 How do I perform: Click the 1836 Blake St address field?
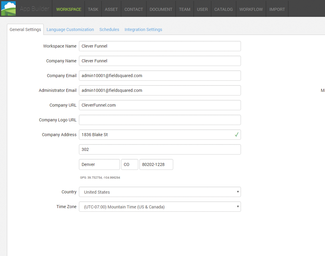[160, 135]
